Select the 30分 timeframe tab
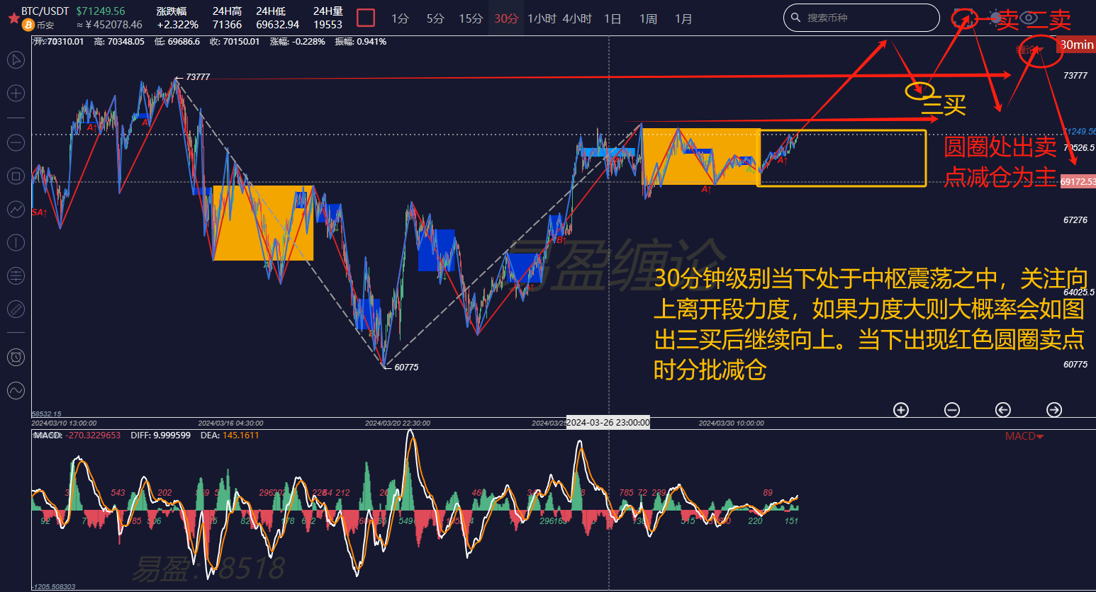The width and height of the screenshot is (1096, 592). pos(506,18)
